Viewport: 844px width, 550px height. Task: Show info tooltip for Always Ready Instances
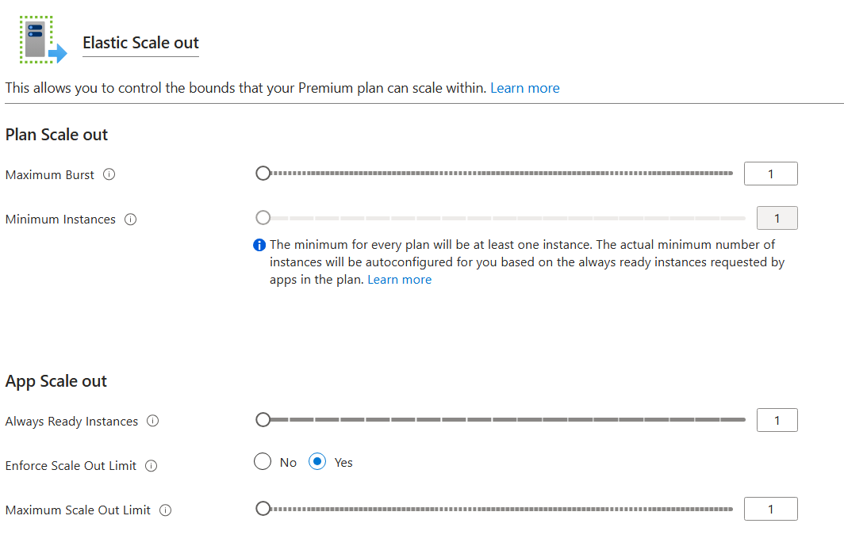153,421
